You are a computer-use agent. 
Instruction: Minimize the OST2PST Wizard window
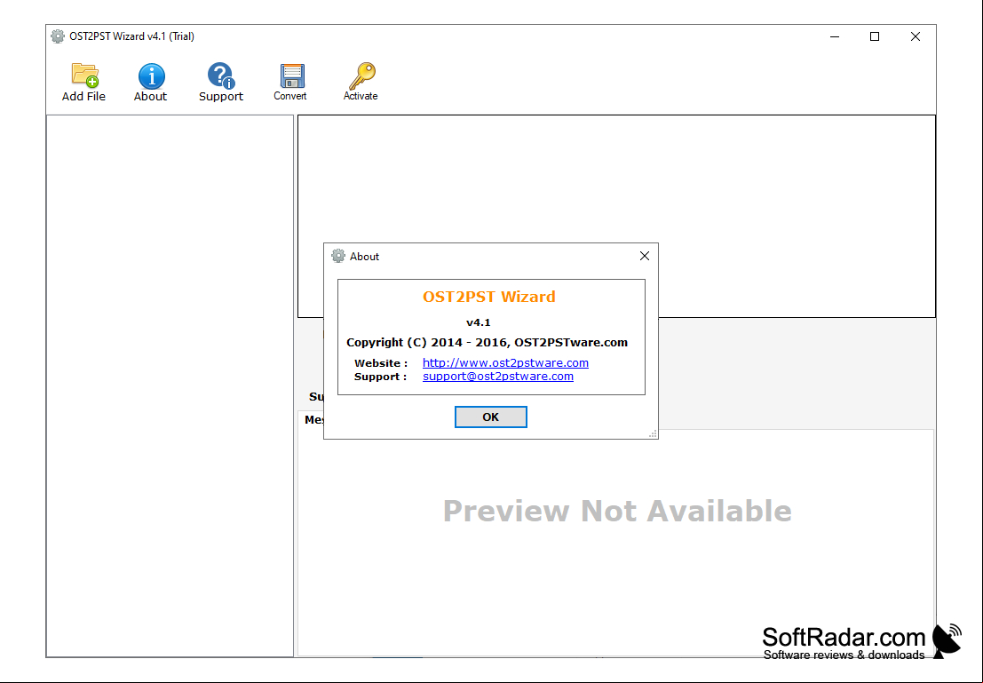[x=835, y=36]
